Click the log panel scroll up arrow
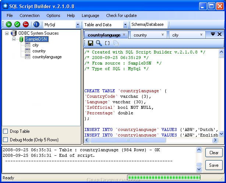The width and height of the screenshot is (226, 183). click(x=199, y=150)
